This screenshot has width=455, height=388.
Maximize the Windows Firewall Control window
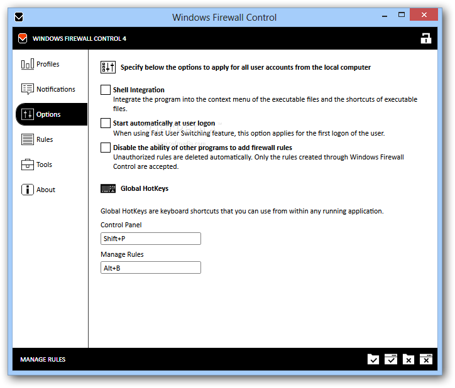coord(402,15)
